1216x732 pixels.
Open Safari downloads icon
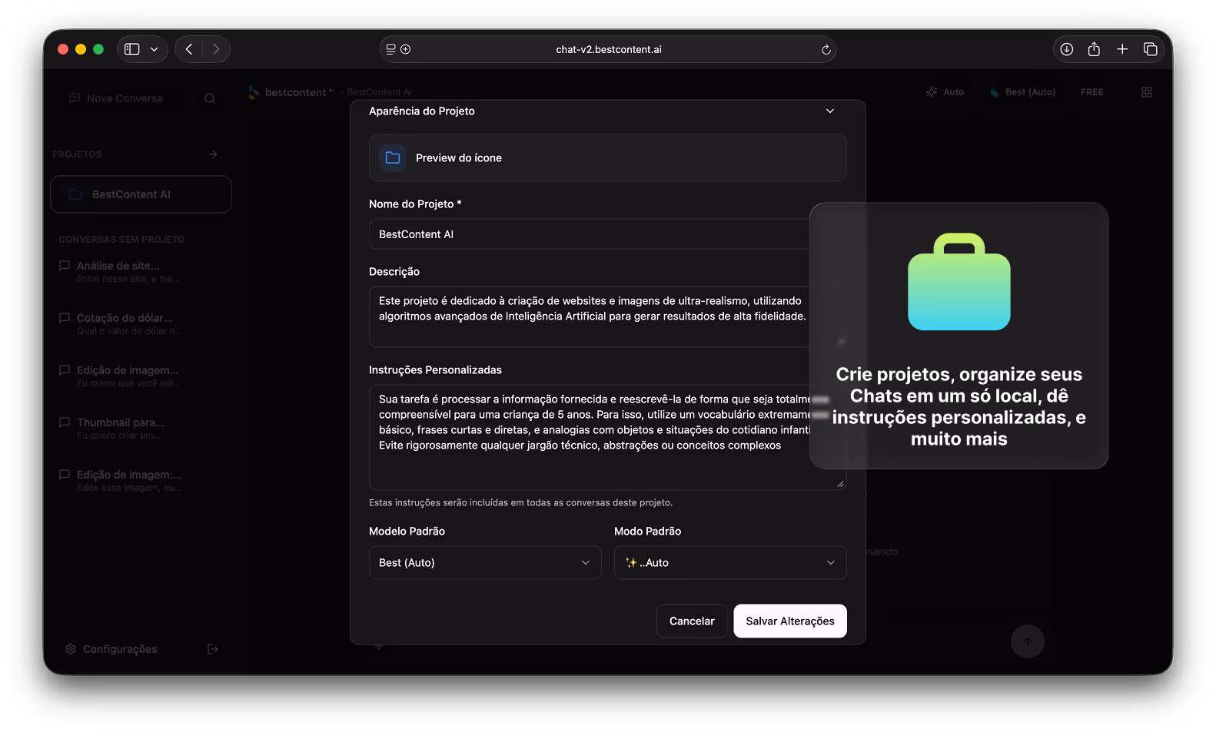coord(1067,49)
